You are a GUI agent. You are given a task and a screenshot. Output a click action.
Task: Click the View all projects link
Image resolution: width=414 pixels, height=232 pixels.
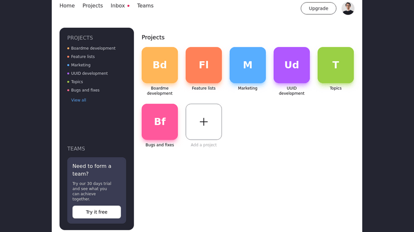(79, 100)
